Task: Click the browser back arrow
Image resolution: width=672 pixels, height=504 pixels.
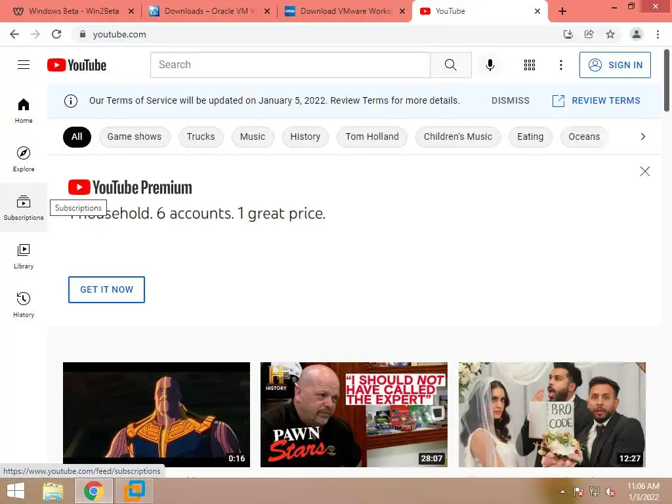Action: pyautogui.click(x=14, y=34)
